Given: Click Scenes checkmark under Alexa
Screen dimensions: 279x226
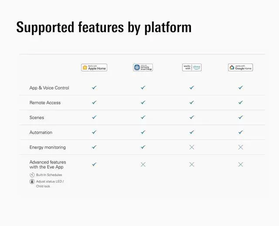Looking at the screenshot, I should (192, 117).
